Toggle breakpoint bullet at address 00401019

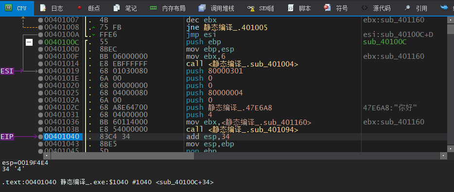(40, 71)
